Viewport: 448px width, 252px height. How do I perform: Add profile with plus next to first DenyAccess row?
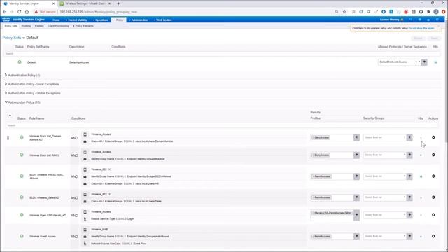coord(356,137)
